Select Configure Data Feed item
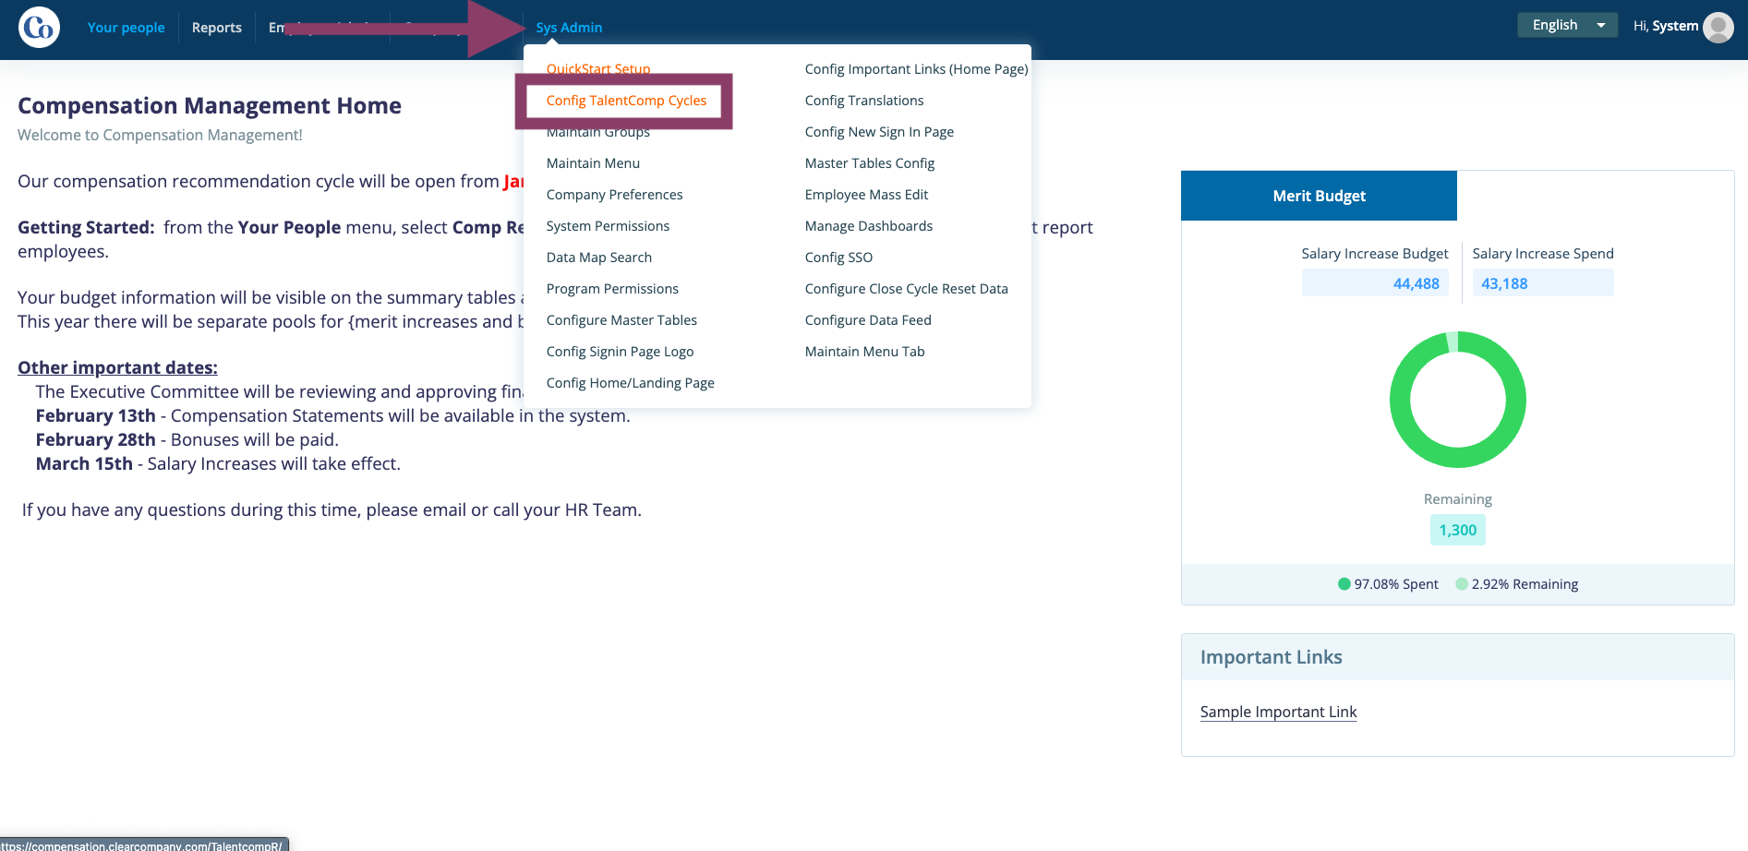Viewport: 1748px width, 851px height. pos(868,320)
